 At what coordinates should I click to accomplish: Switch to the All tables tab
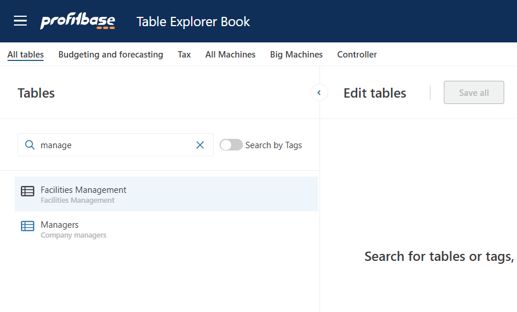coord(26,55)
